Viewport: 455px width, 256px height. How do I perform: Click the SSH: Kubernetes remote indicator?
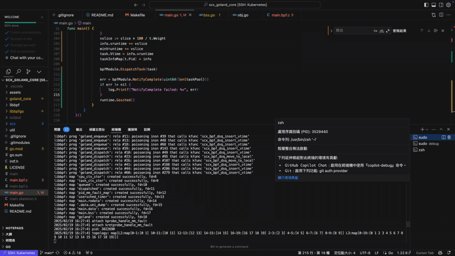[19, 253]
